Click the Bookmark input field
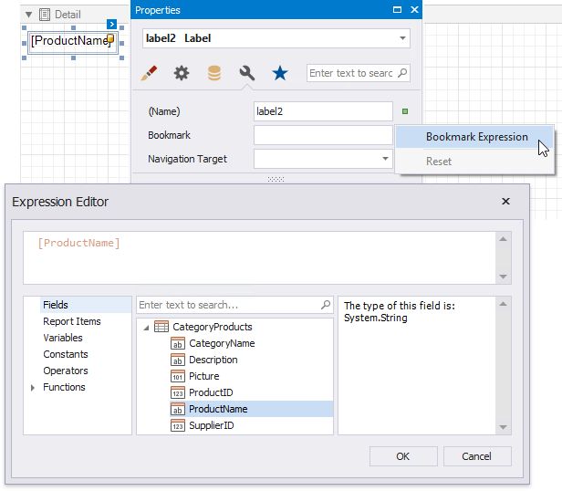The height and width of the screenshot is (491, 562). coord(323,135)
